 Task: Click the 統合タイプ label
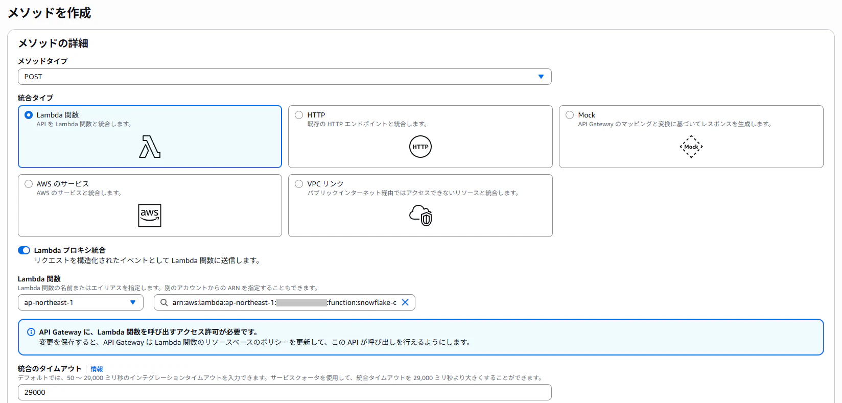tap(35, 98)
